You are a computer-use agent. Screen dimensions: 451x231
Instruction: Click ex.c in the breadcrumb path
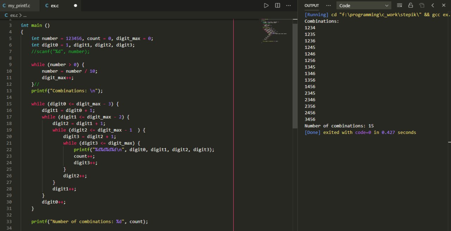tap(14, 15)
